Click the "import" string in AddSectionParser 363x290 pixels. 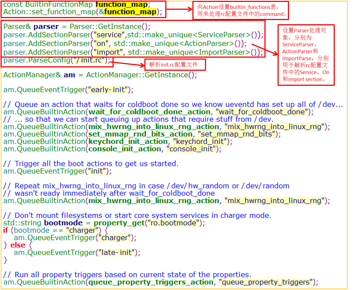108,52
